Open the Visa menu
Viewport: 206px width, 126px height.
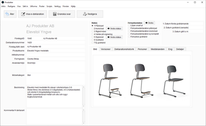coord(19,6)
